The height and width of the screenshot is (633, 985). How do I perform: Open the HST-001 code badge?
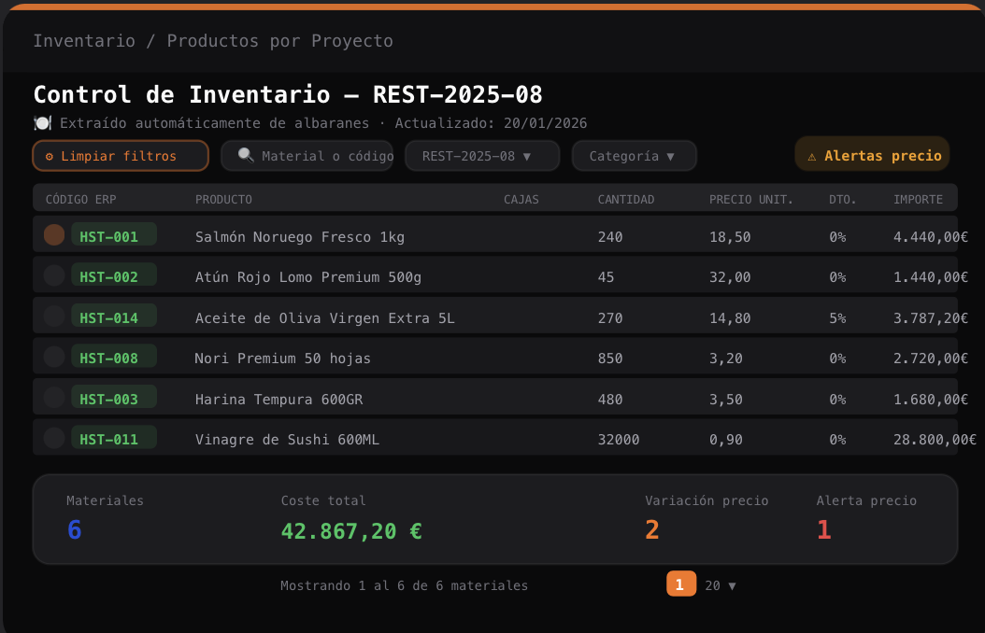click(114, 234)
